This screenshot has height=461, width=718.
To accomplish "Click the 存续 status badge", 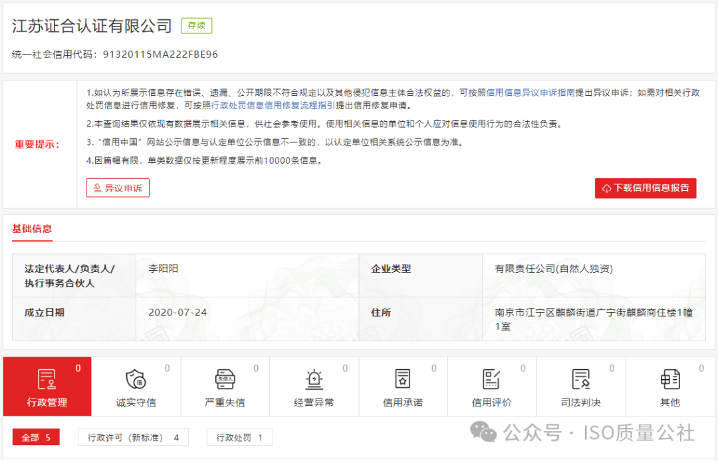I will [x=196, y=25].
